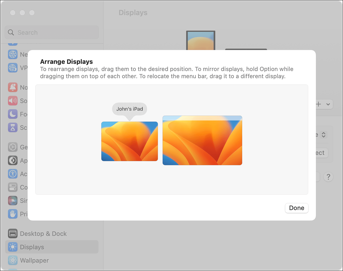343x271 pixels.
Task: Open Notifications settings icon
Action: [x=13, y=87]
